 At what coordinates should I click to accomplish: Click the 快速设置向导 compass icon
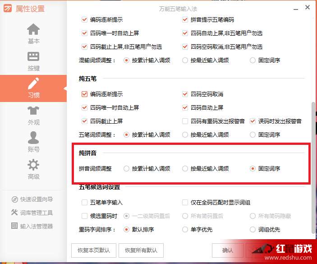(x=14, y=199)
